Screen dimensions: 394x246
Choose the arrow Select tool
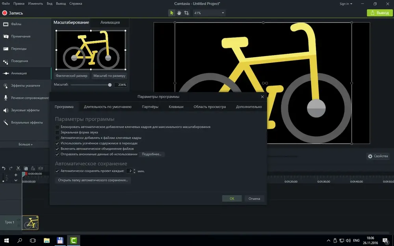(x=172, y=13)
